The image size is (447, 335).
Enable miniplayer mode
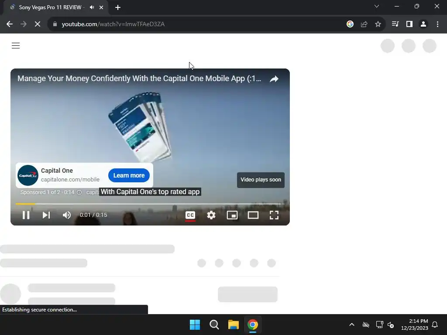pos(232,215)
